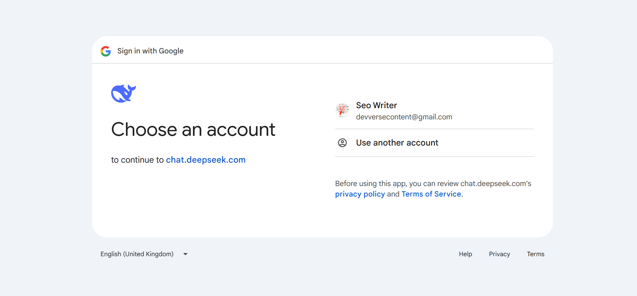This screenshot has height=296, width=637.
Task: Open the privacy policy link
Action: 360,194
